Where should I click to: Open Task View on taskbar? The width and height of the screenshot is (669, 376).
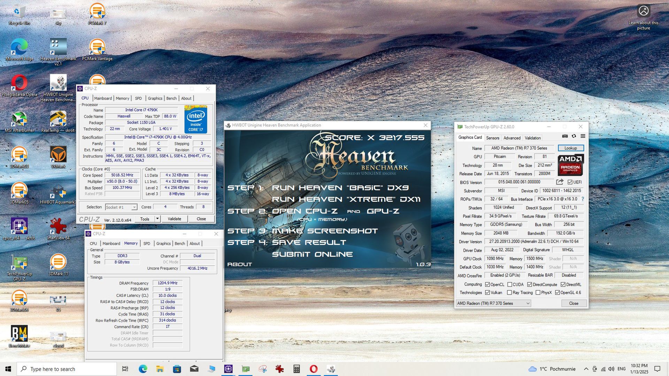(125, 369)
